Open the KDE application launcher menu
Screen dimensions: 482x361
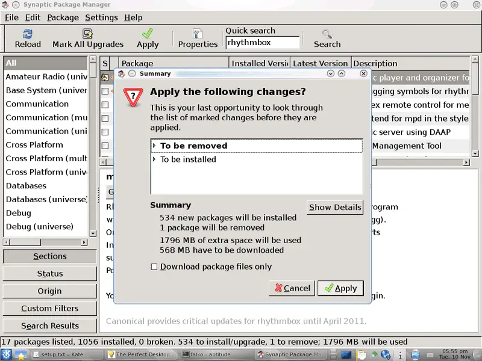6,354
